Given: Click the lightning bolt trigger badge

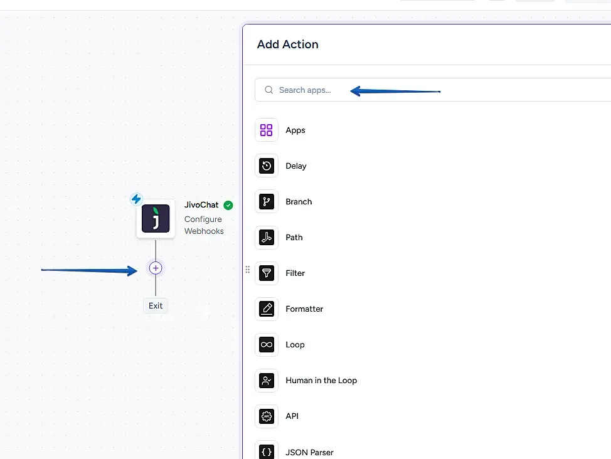Looking at the screenshot, I should click(136, 199).
